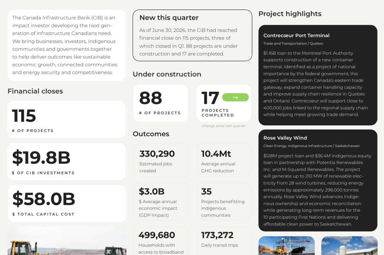Select the 499,680 households broadband tile
Image resolution: width=384 pixels, height=255 pixels.
pyautogui.click(x=161, y=241)
